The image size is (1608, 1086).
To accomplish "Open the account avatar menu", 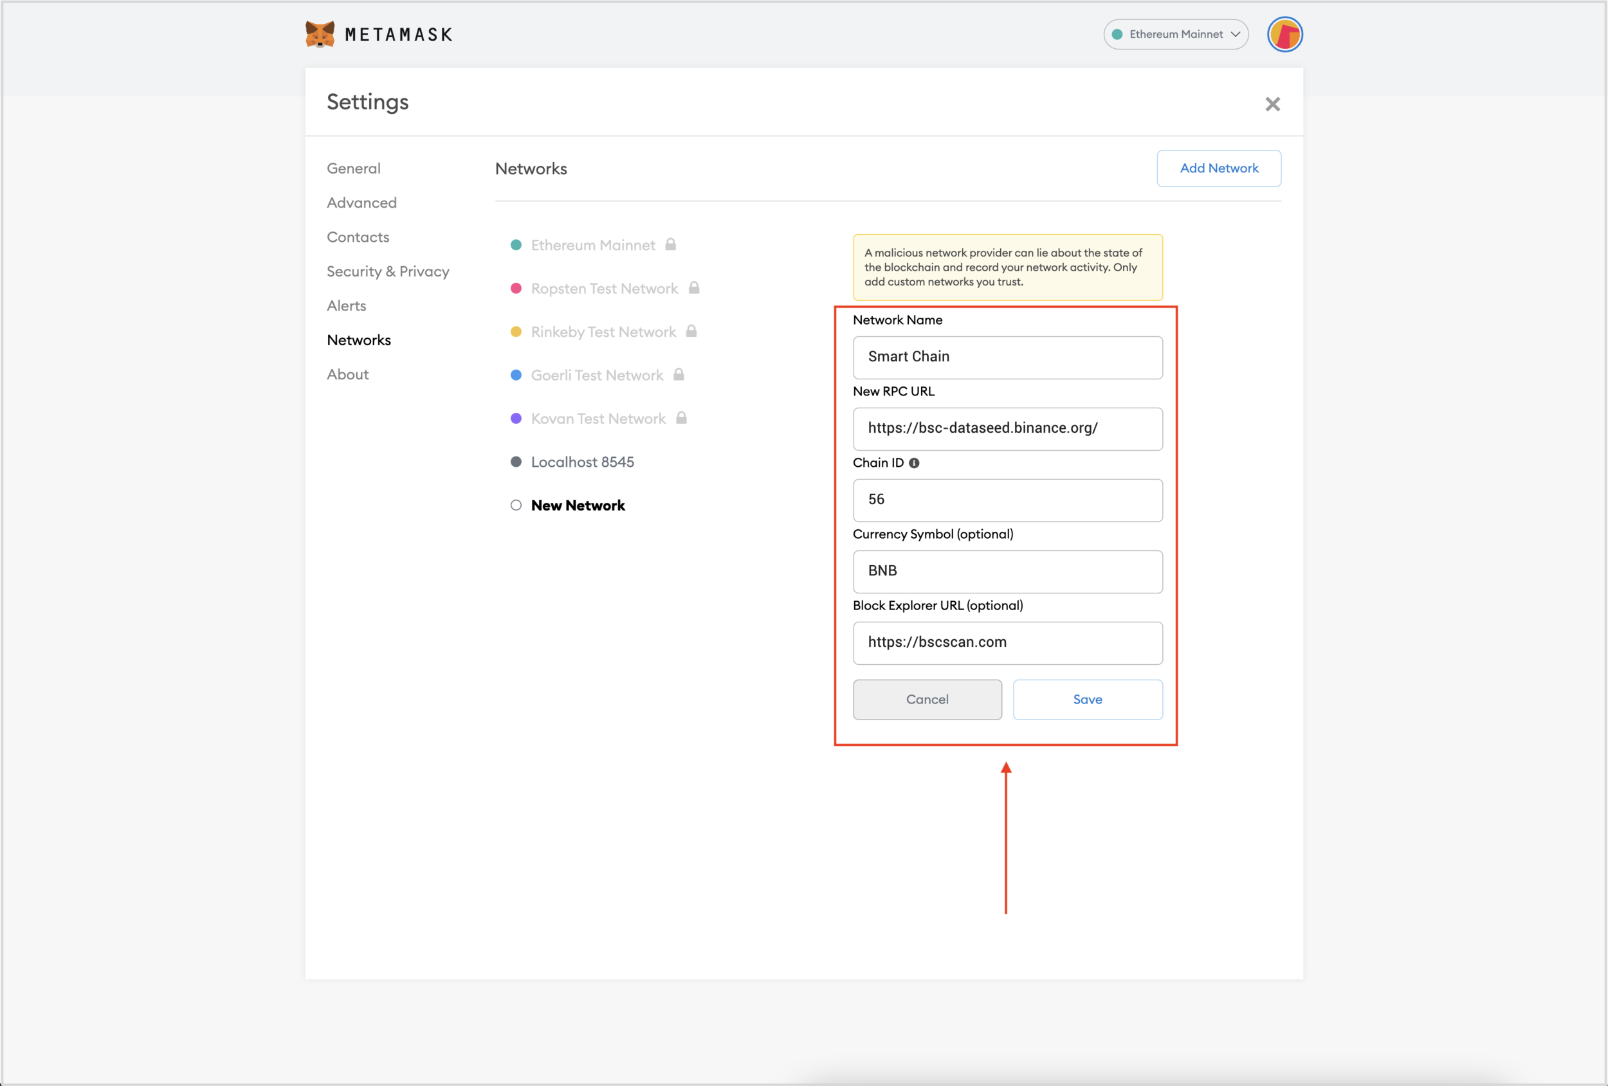I will tap(1284, 34).
